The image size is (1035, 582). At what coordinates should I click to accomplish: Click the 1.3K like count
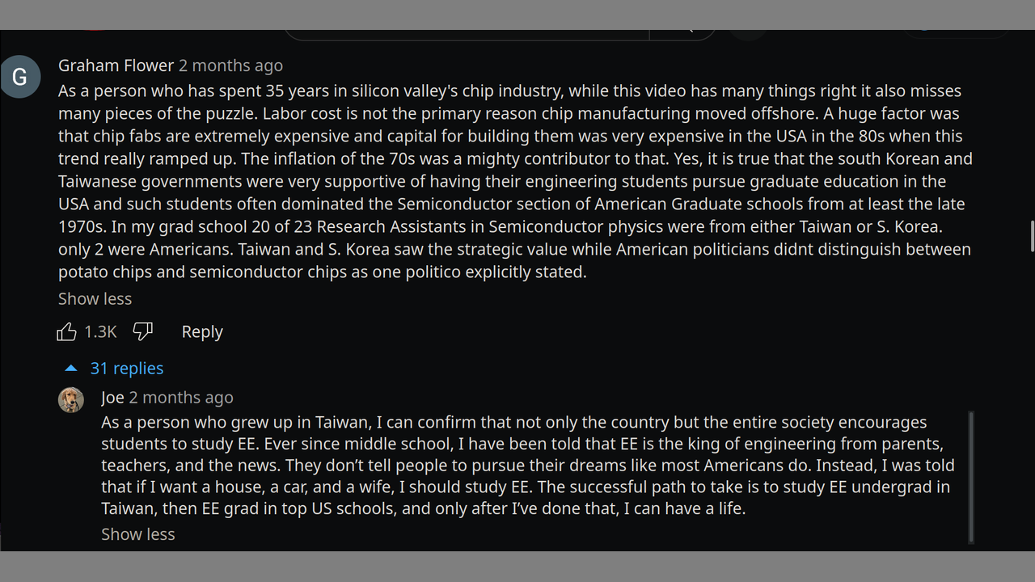coord(100,331)
